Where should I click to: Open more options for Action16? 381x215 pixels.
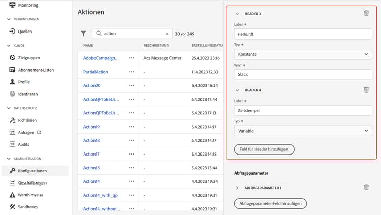click(132, 168)
